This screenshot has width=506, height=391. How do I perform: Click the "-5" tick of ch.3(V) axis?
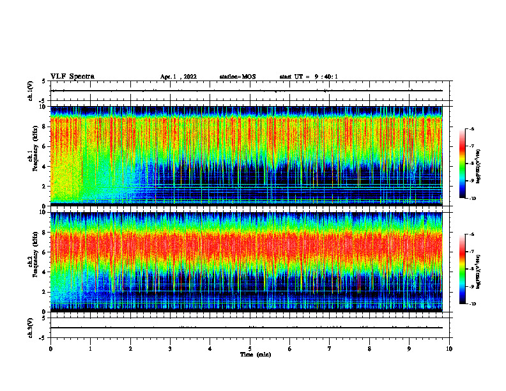[43, 338]
